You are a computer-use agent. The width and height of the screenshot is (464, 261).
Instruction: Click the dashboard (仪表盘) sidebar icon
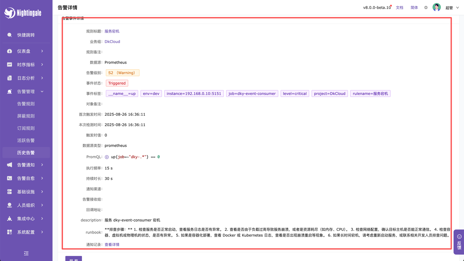tap(9, 51)
